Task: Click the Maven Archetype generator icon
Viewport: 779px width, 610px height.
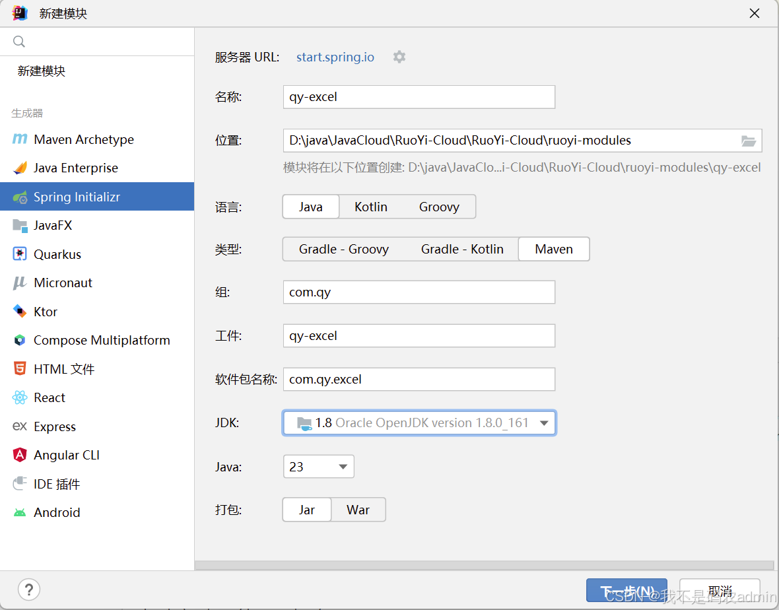Action: [x=19, y=139]
